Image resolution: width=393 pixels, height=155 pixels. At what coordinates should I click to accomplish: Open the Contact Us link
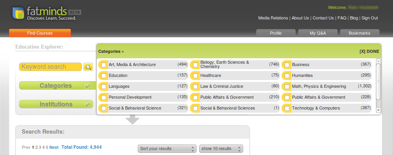[x=323, y=18]
